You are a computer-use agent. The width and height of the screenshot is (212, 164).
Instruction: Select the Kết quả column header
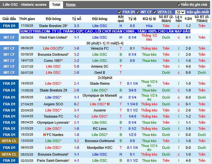point(121,19)
